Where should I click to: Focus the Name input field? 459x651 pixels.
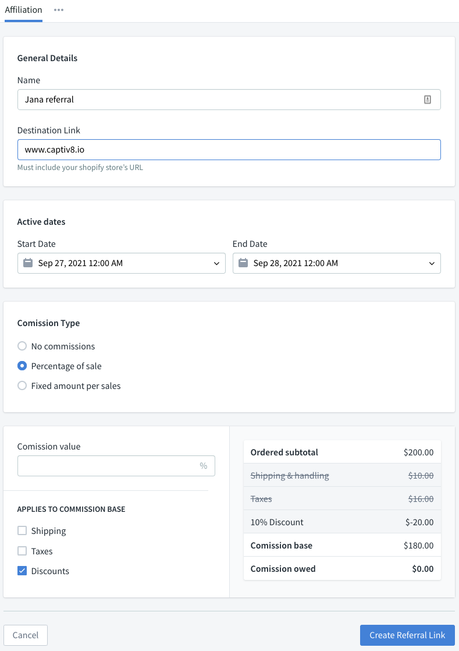click(221, 100)
